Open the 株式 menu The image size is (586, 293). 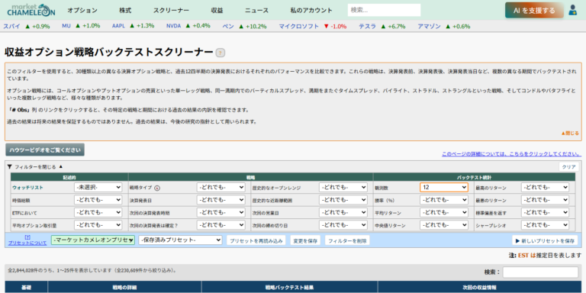(x=125, y=11)
